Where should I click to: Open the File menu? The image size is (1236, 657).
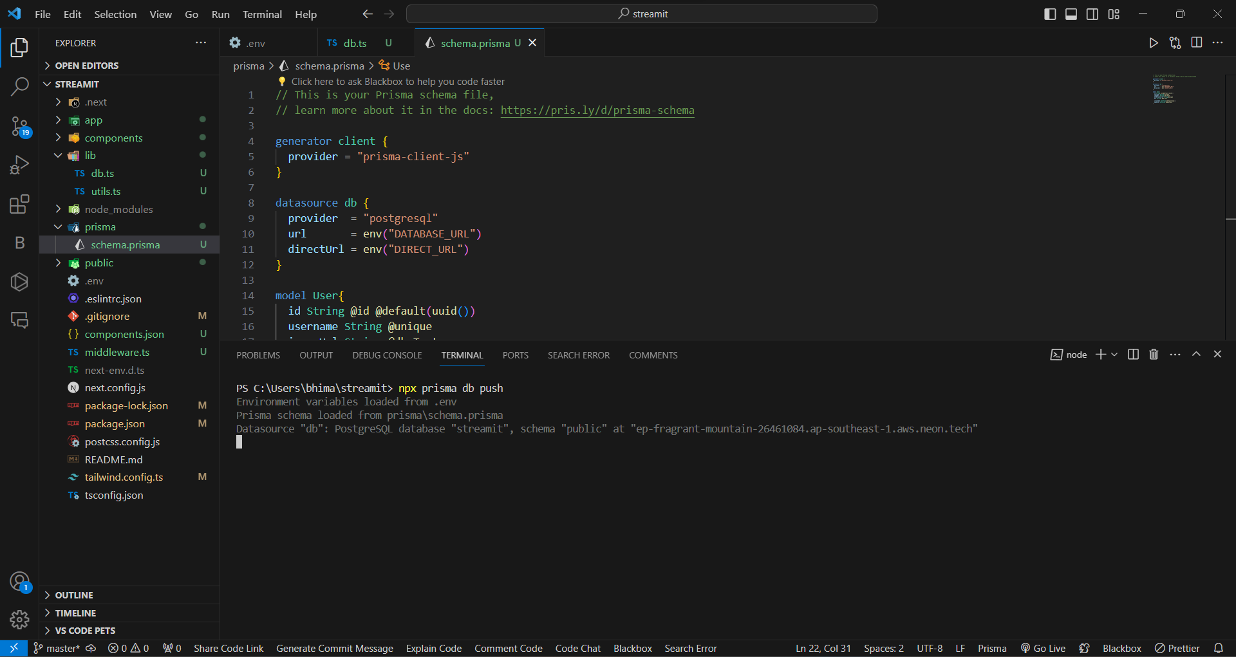click(x=42, y=14)
